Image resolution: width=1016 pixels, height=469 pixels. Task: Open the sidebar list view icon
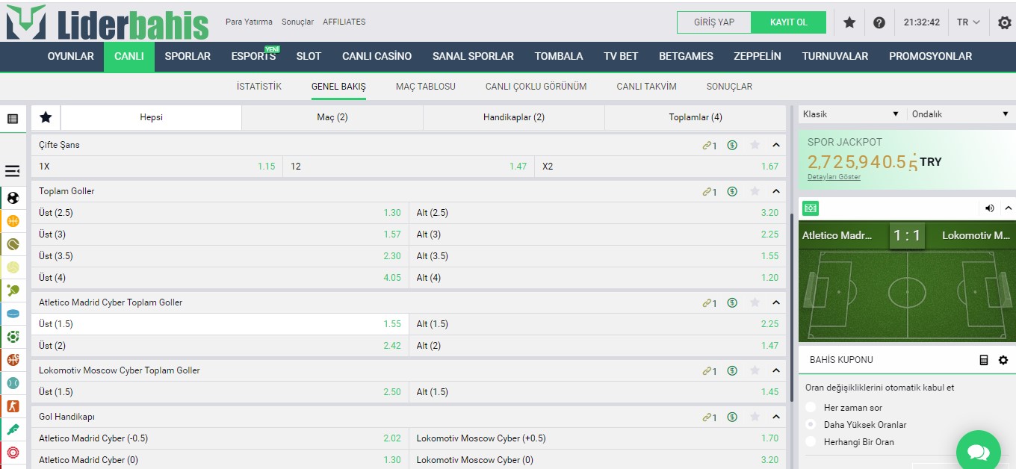tap(13, 118)
